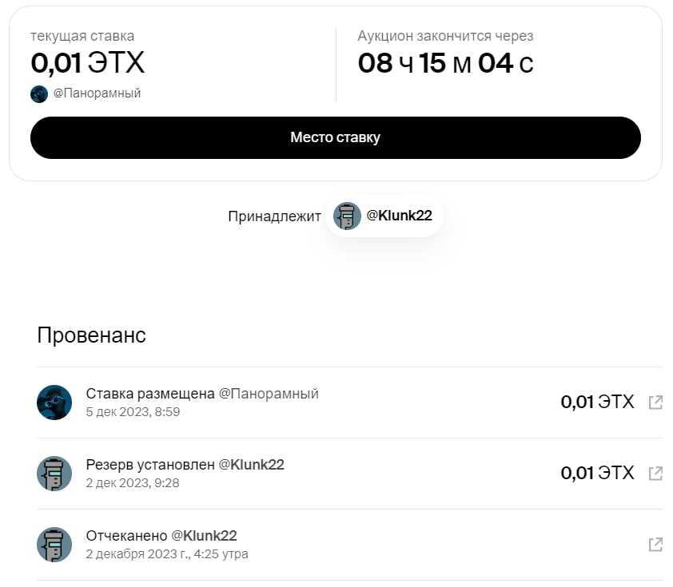Click the "Провенанс" section heading
673x587 pixels.
pyautogui.click(x=91, y=335)
